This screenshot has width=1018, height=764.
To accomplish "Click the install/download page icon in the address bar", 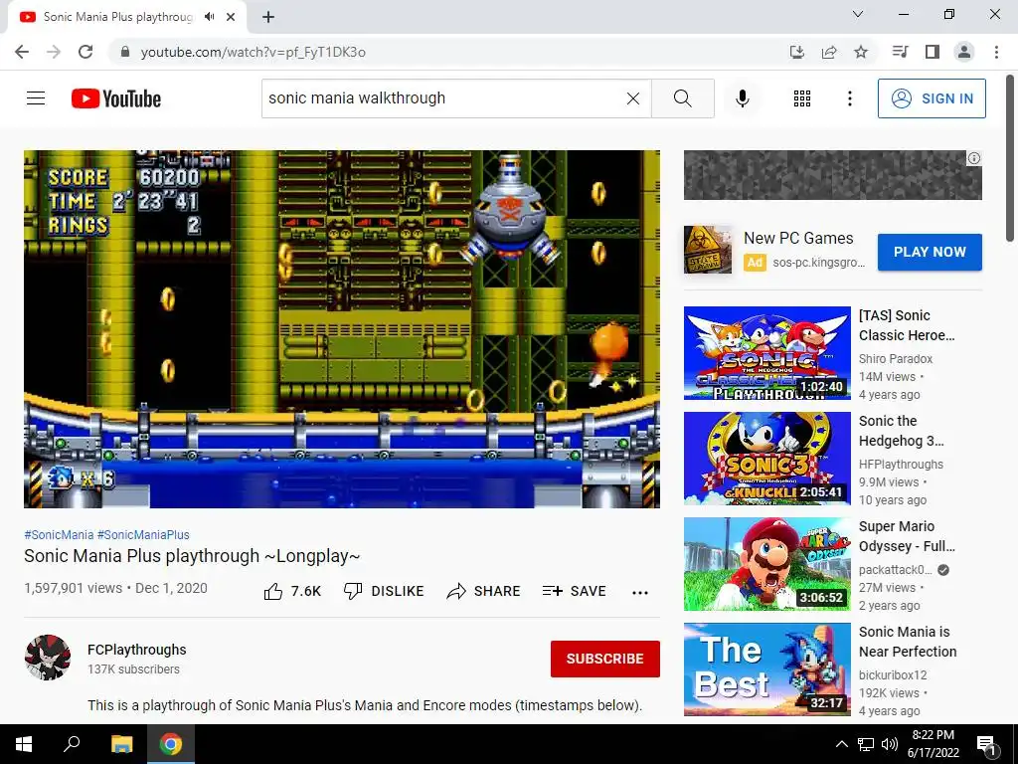I will coord(797,52).
